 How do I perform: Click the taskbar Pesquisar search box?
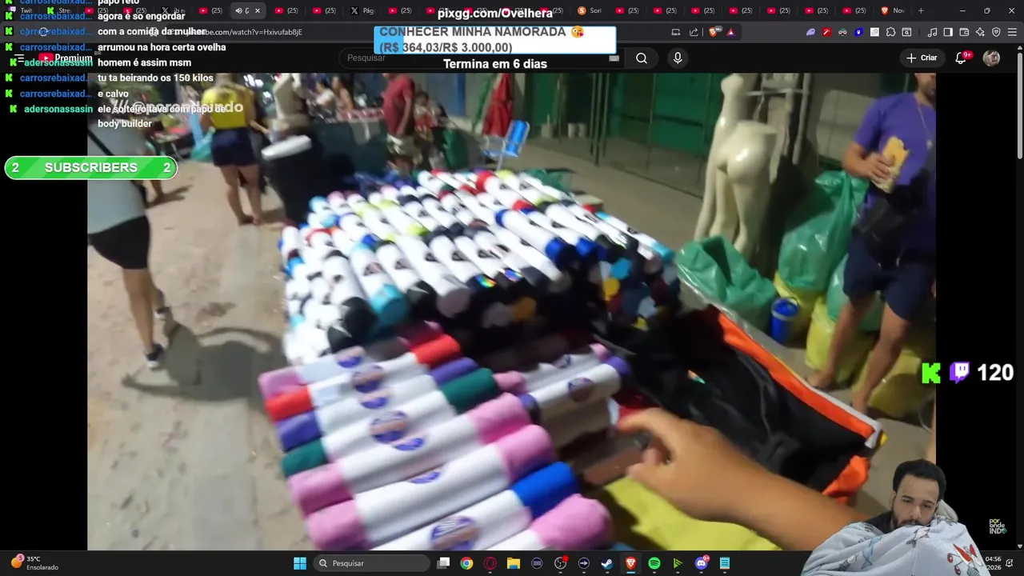point(371,563)
